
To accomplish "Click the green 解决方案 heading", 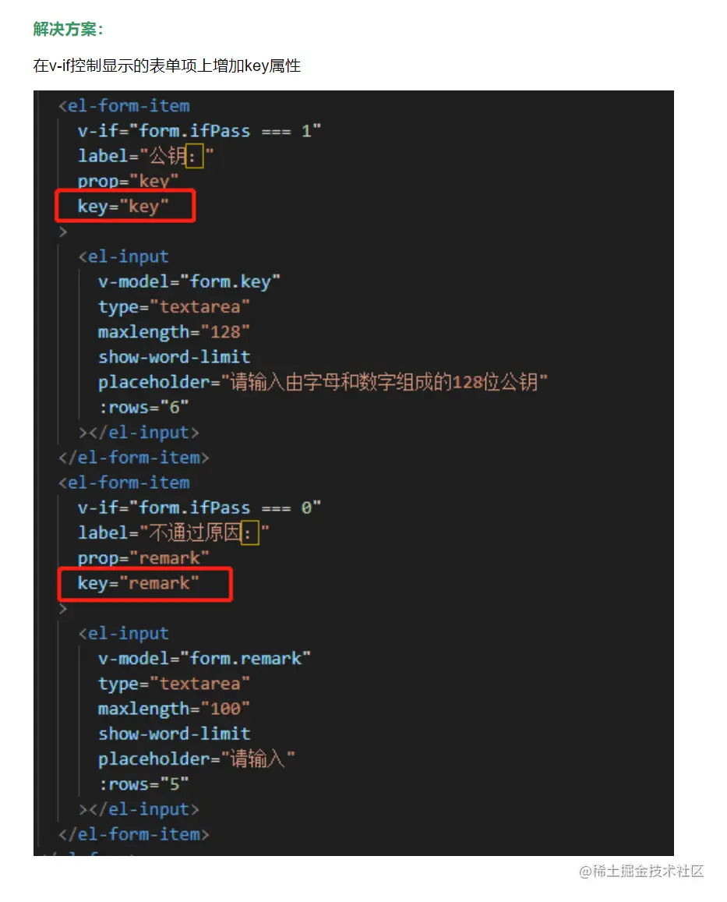I will point(68,29).
